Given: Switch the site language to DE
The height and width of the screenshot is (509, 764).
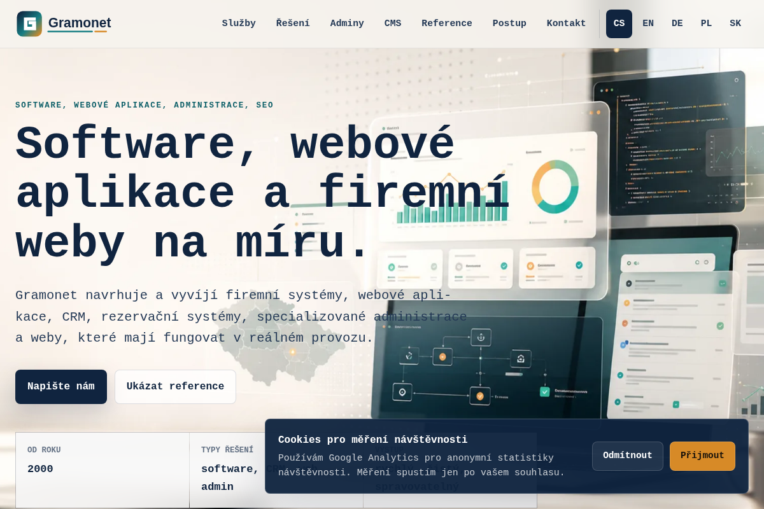Looking at the screenshot, I should click(x=677, y=24).
